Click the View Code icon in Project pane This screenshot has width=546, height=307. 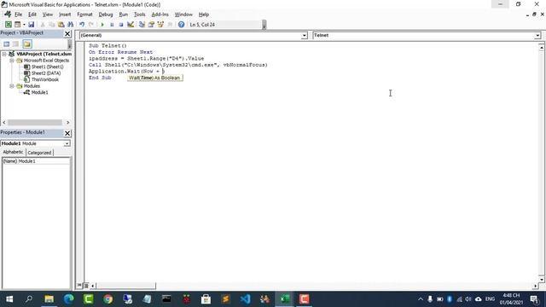coord(7,43)
